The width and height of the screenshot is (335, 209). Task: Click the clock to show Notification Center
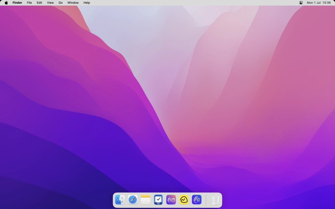point(319,3)
